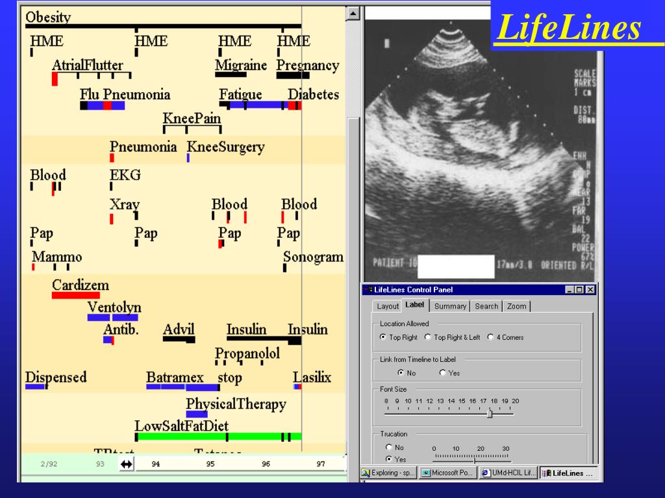Click the timeline double-arrow handle
This screenshot has height=498, width=665.
(127, 464)
